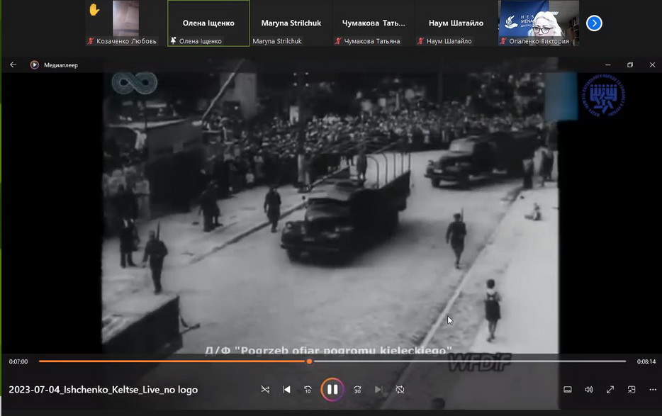This screenshot has width=662, height=416.
Task: Open the volume control
Action: (589, 389)
